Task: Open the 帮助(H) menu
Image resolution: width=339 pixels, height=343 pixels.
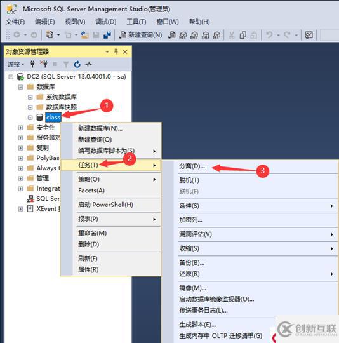Action: pos(199,22)
